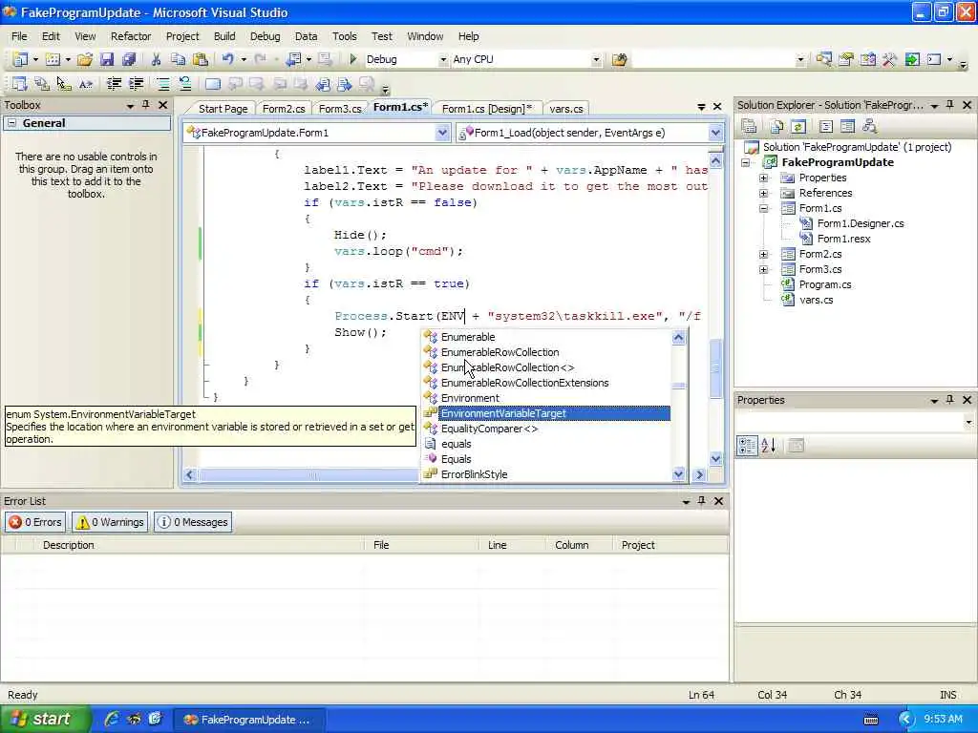Image resolution: width=978 pixels, height=733 pixels.
Task: Select ErrorBlinkStyle in IntelliSense list
Action: pos(474,474)
